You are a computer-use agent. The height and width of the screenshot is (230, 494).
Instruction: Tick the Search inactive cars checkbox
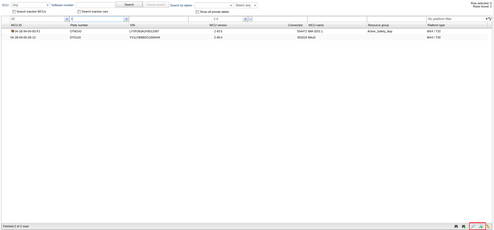pyautogui.click(x=79, y=12)
